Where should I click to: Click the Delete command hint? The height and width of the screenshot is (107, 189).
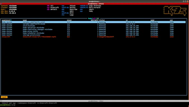pos(69,8)
